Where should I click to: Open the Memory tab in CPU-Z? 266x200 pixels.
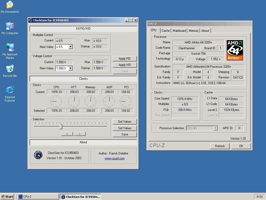(194, 31)
